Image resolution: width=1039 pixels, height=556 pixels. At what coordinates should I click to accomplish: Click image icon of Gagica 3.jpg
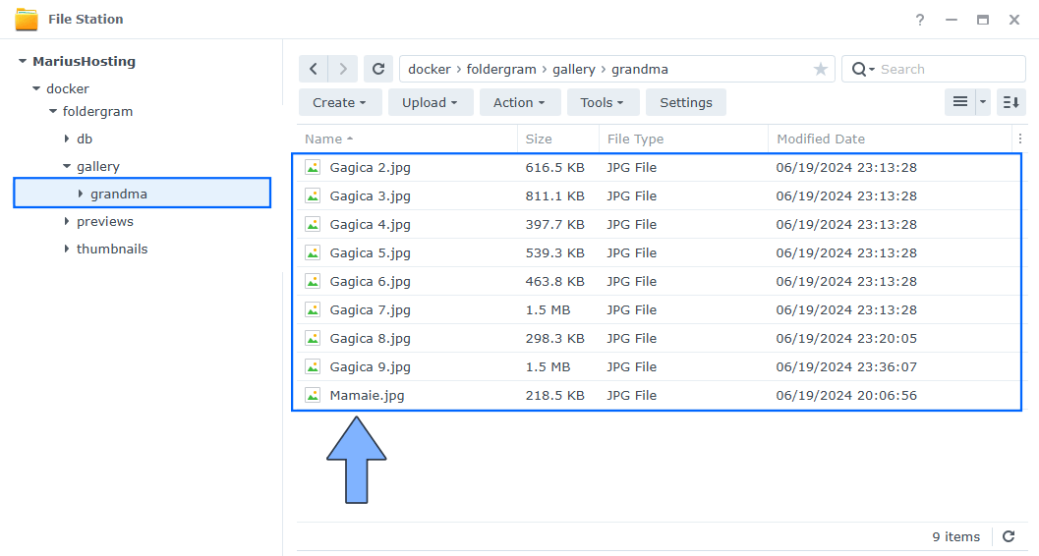(313, 195)
